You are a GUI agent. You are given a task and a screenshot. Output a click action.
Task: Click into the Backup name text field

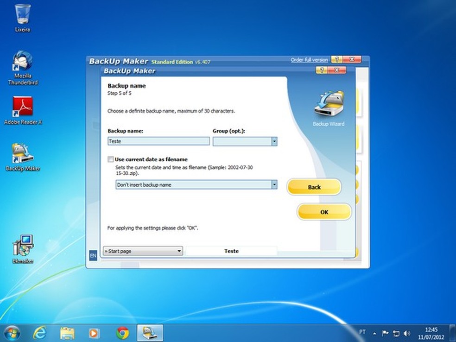pyautogui.click(x=158, y=141)
